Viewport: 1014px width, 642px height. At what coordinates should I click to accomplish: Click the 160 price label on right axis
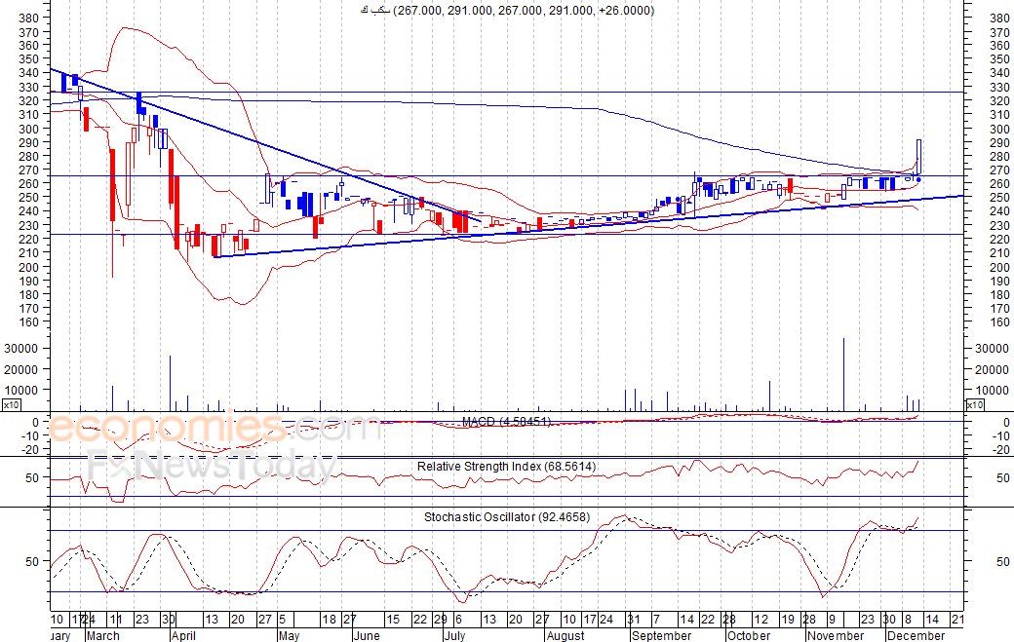point(998,322)
